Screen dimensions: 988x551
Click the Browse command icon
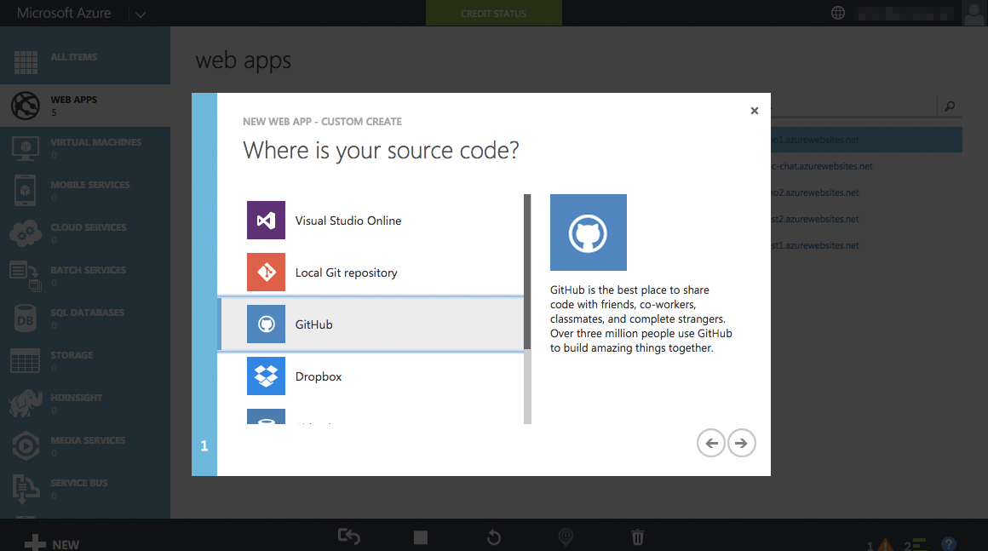click(349, 537)
